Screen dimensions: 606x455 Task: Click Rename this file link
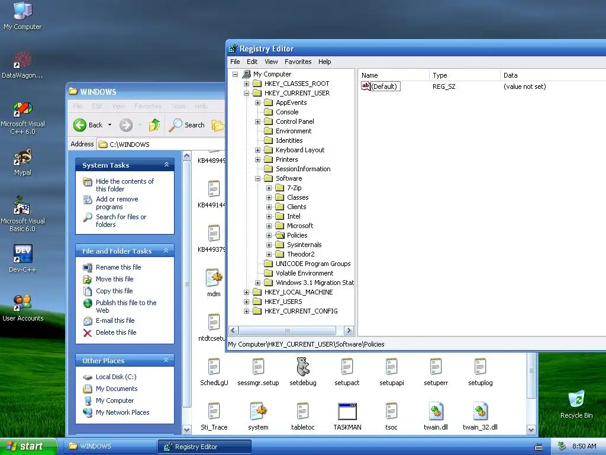click(118, 267)
